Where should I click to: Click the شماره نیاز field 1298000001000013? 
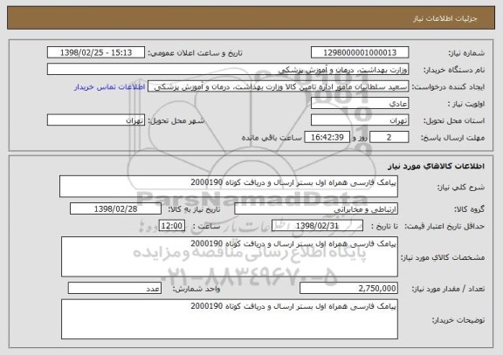pyautogui.click(x=360, y=52)
